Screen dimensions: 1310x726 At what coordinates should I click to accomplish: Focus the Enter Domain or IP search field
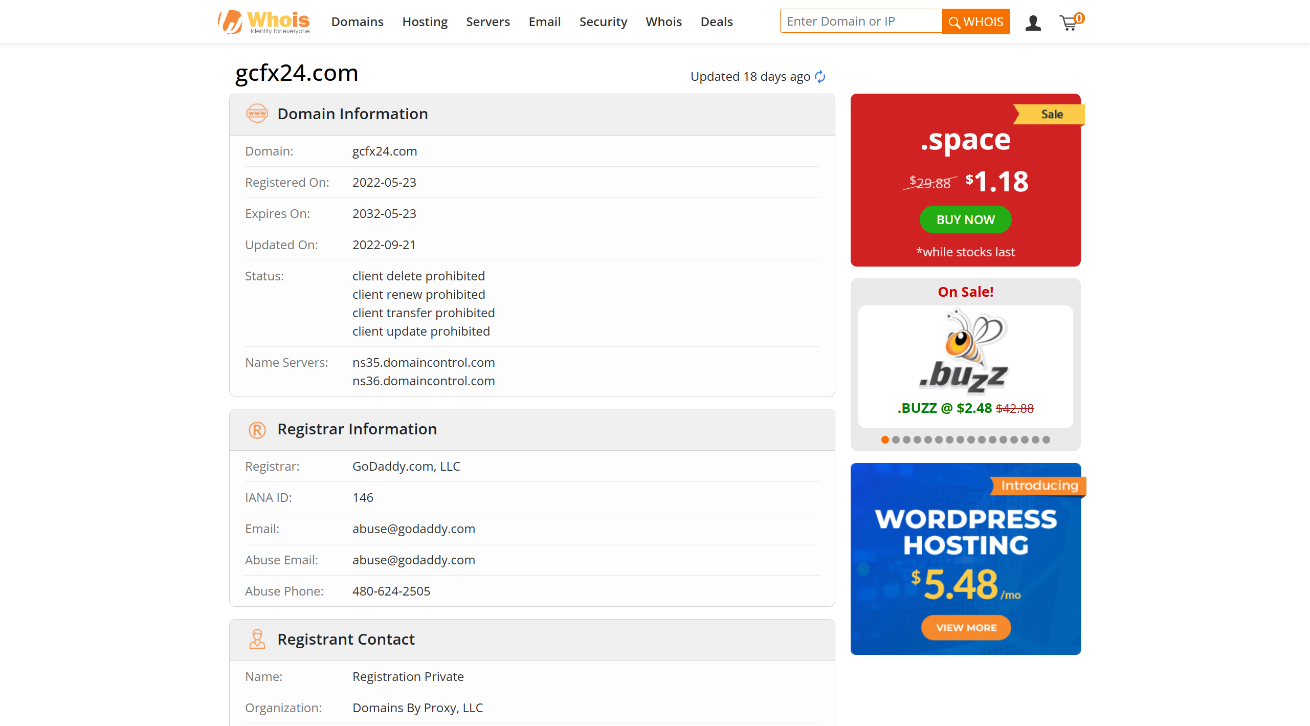(861, 21)
